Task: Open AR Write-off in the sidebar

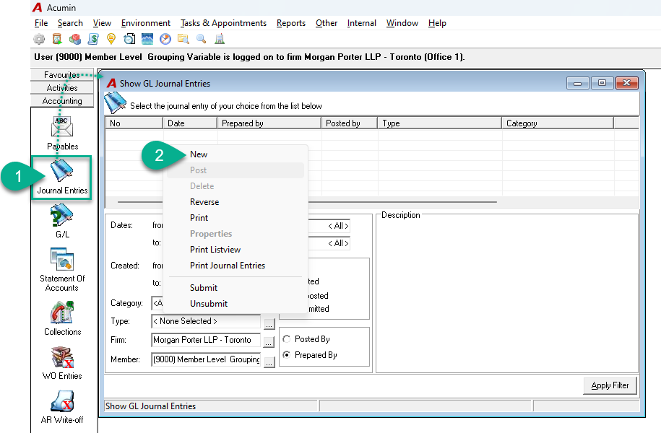Action: coord(62,407)
